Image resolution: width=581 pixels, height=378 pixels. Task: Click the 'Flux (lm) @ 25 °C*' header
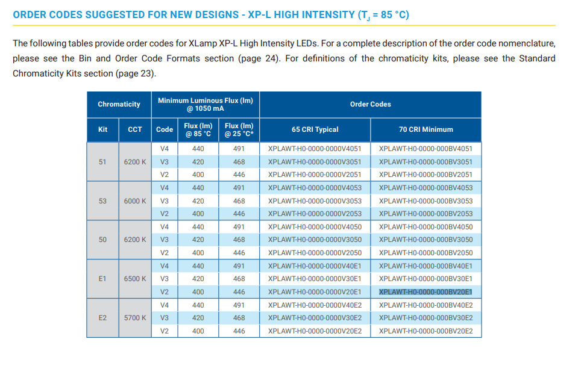coord(239,129)
